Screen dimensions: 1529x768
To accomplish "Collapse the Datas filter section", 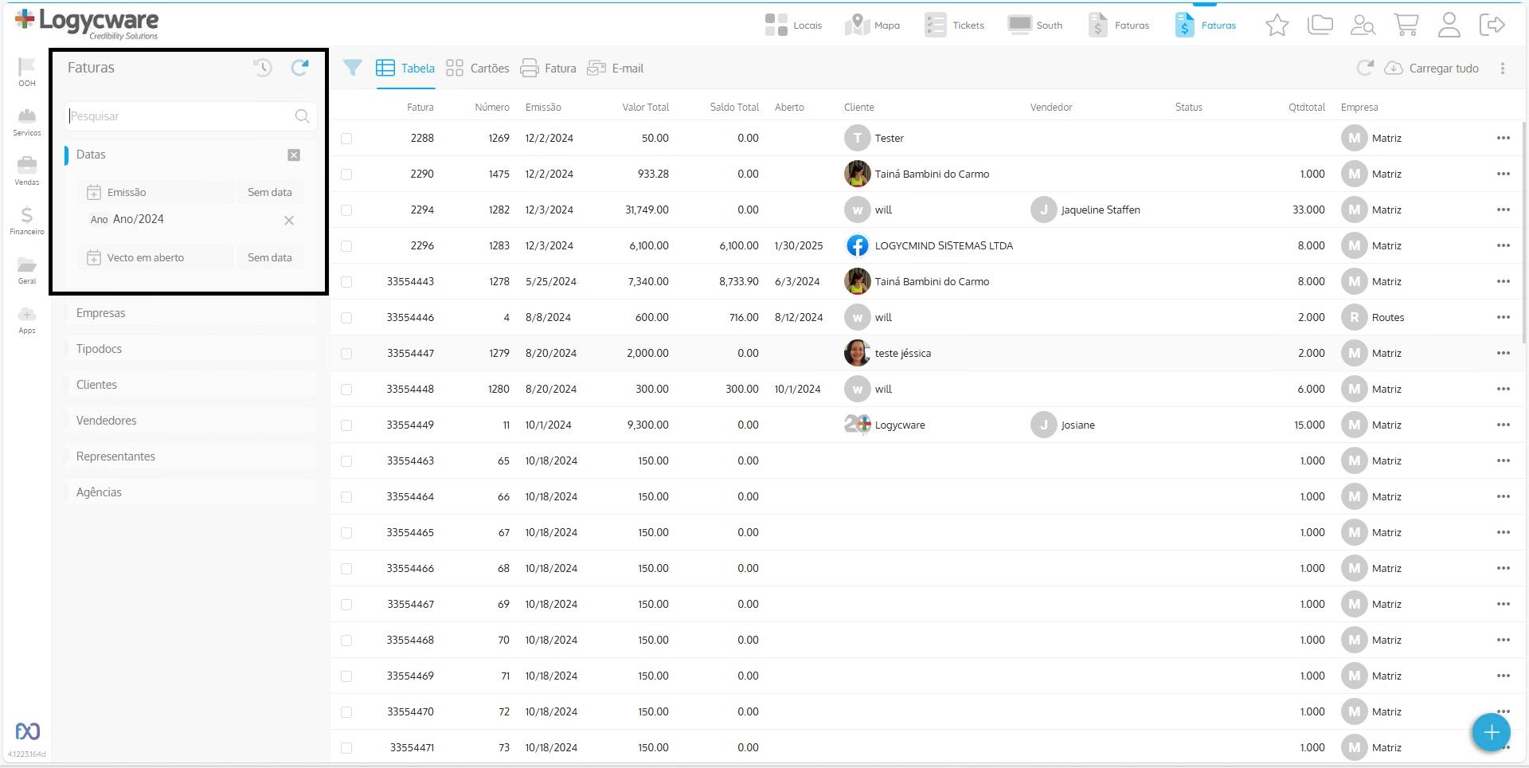I will click(294, 155).
